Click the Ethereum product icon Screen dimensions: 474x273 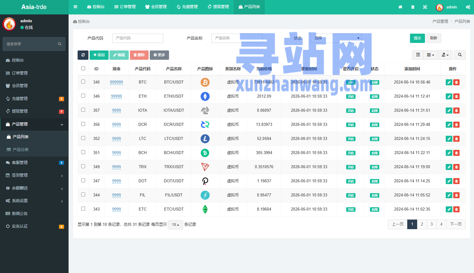tap(205, 96)
